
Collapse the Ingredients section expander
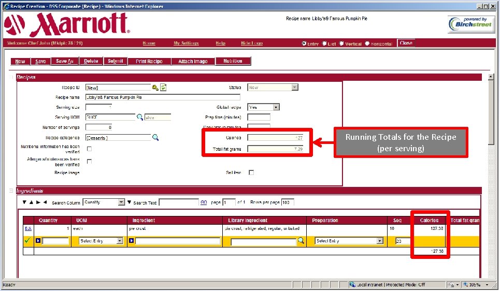pos(11,191)
